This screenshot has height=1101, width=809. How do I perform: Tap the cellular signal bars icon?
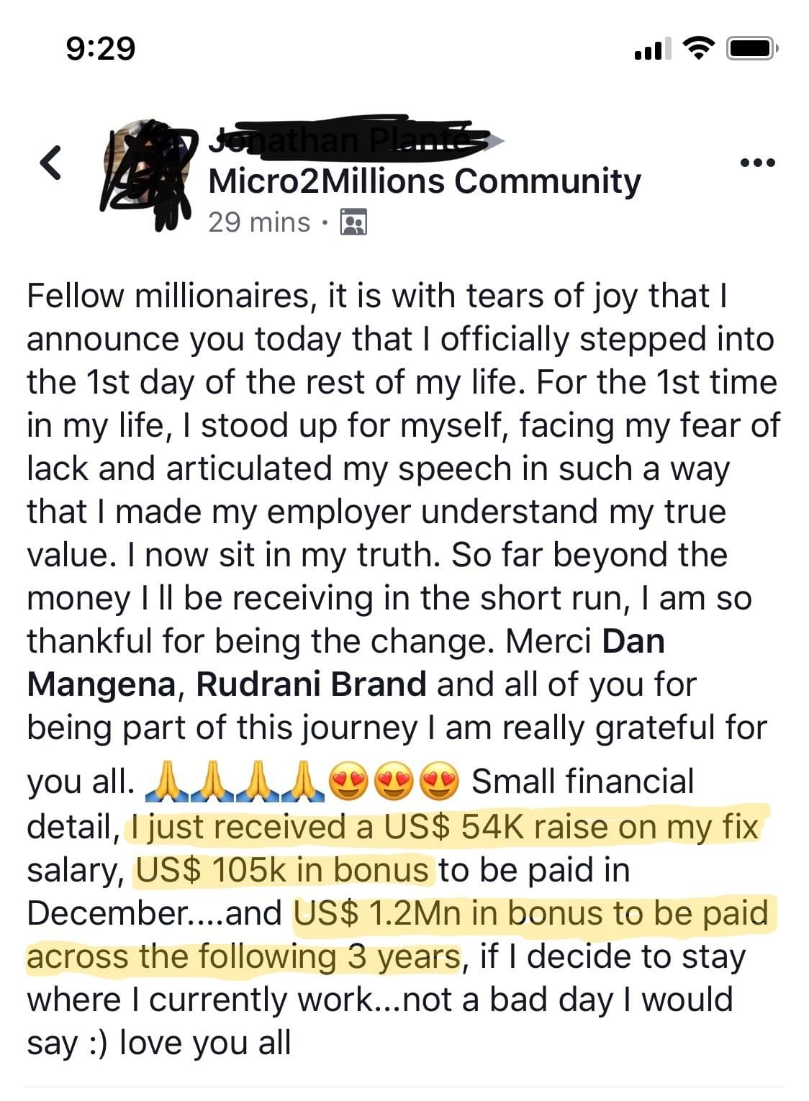[x=651, y=50]
